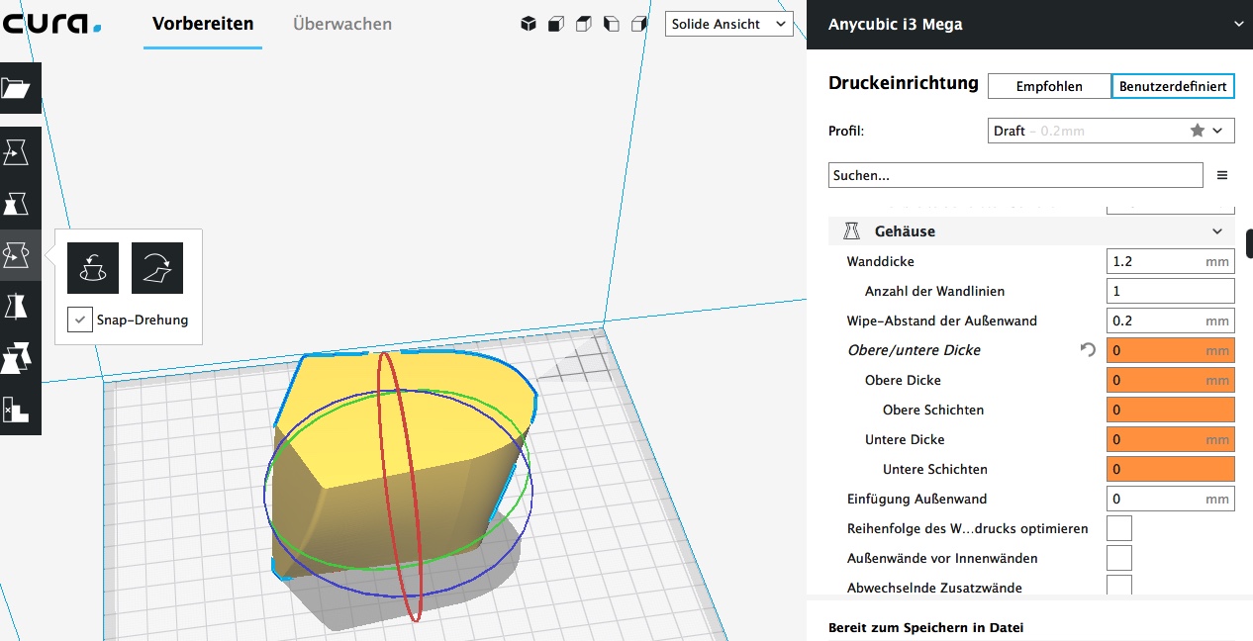Toggle Reihenfolge des W...drucks optimieren checkbox
This screenshot has height=641, width=1253.
point(1118,528)
